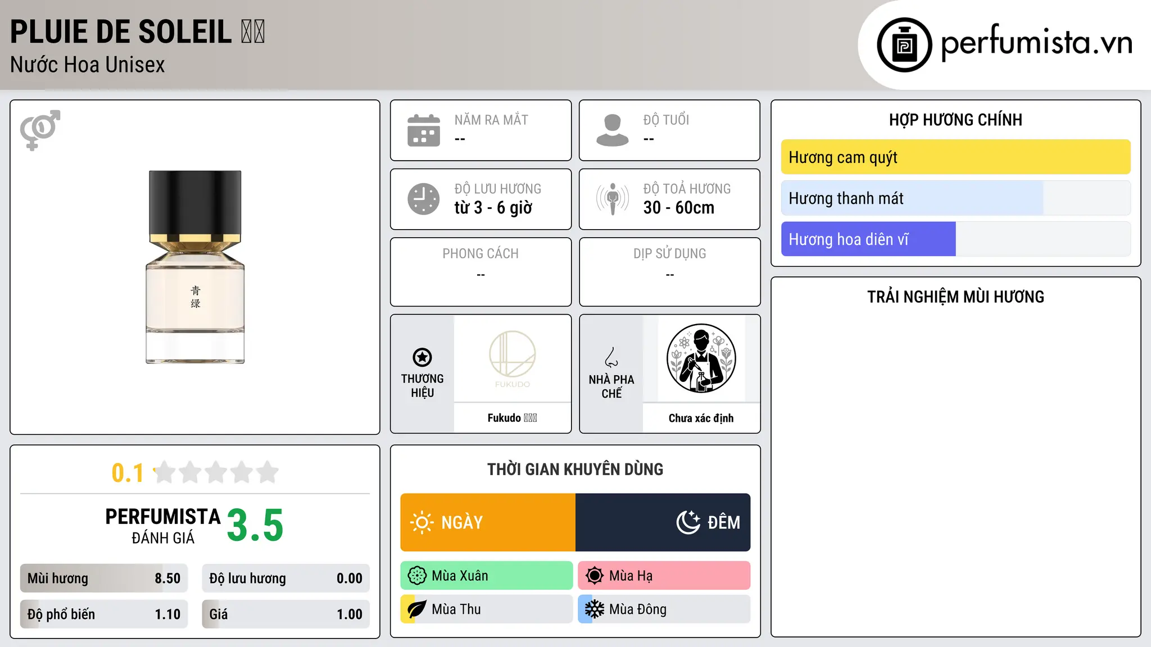Click the five-star rating row

tap(216, 472)
